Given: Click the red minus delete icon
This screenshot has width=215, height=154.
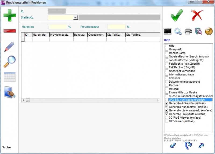Looking at the screenshot, I should (9, 31).
